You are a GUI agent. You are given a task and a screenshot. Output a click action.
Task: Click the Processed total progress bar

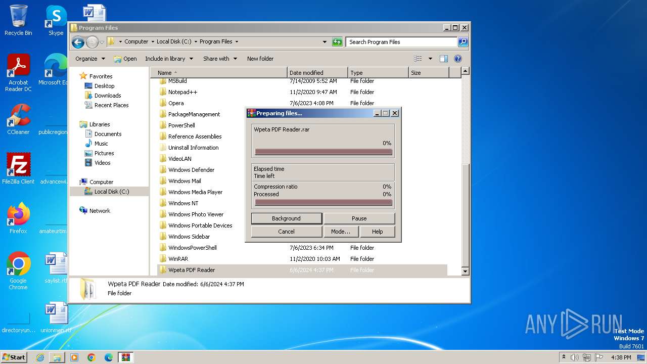[323, 202]
